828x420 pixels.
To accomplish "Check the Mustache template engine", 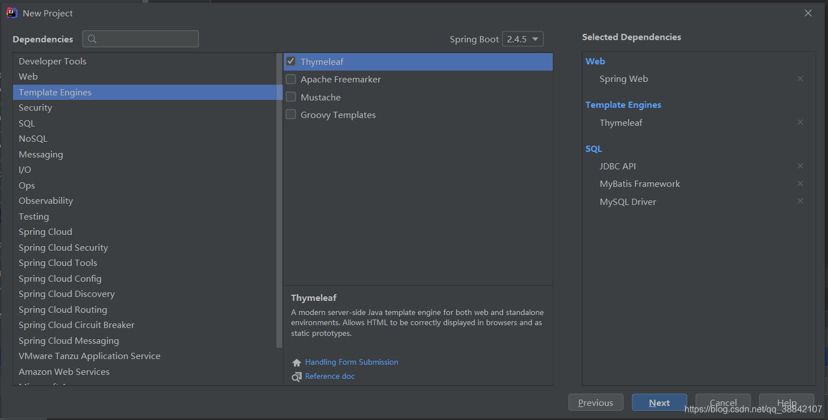I will [x=291, y=97].
